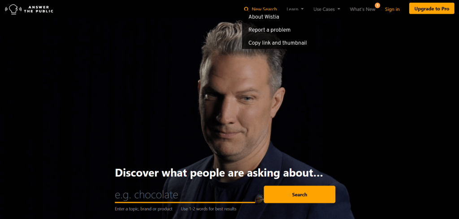
Task: Click the Upgrade to Pro button
Action: [432, 9]
